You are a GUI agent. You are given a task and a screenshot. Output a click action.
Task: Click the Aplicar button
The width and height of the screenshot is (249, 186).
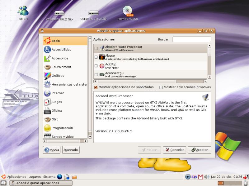click(149, 150)
